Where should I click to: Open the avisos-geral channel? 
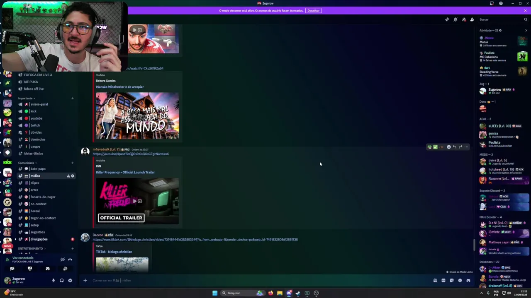click(46, 104)
